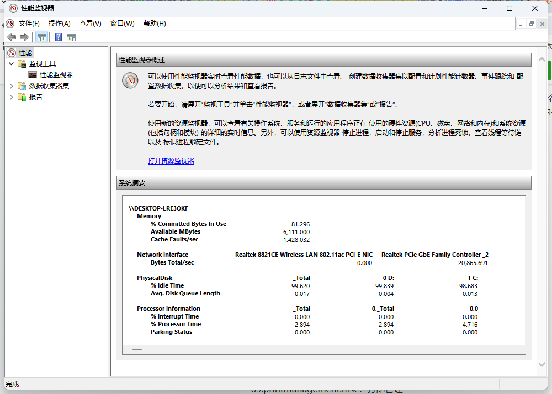Click the \\DESKTOP-LRE3OKF computer name

pyautogui.click(x=158, y=208)
